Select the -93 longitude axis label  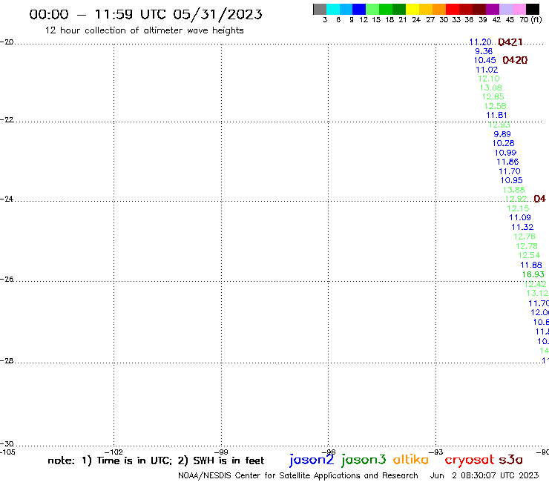pos(436,452)
